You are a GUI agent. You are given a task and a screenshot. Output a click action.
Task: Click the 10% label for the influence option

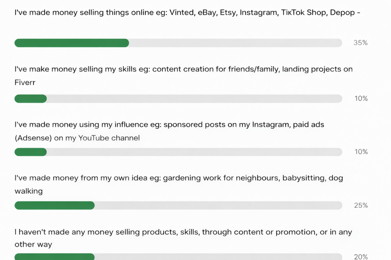(x=361, y=152)
